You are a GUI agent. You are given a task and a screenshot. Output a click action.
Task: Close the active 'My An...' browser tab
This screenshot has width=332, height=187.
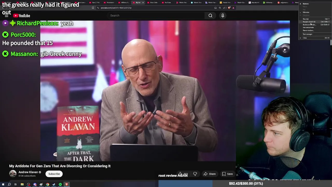(143, 3)
